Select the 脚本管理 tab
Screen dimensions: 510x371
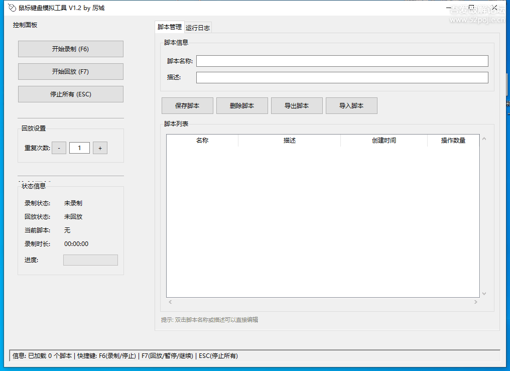(170, 27)
